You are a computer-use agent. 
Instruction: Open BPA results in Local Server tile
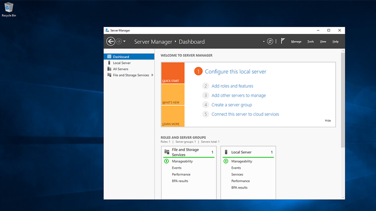[239, 188]
